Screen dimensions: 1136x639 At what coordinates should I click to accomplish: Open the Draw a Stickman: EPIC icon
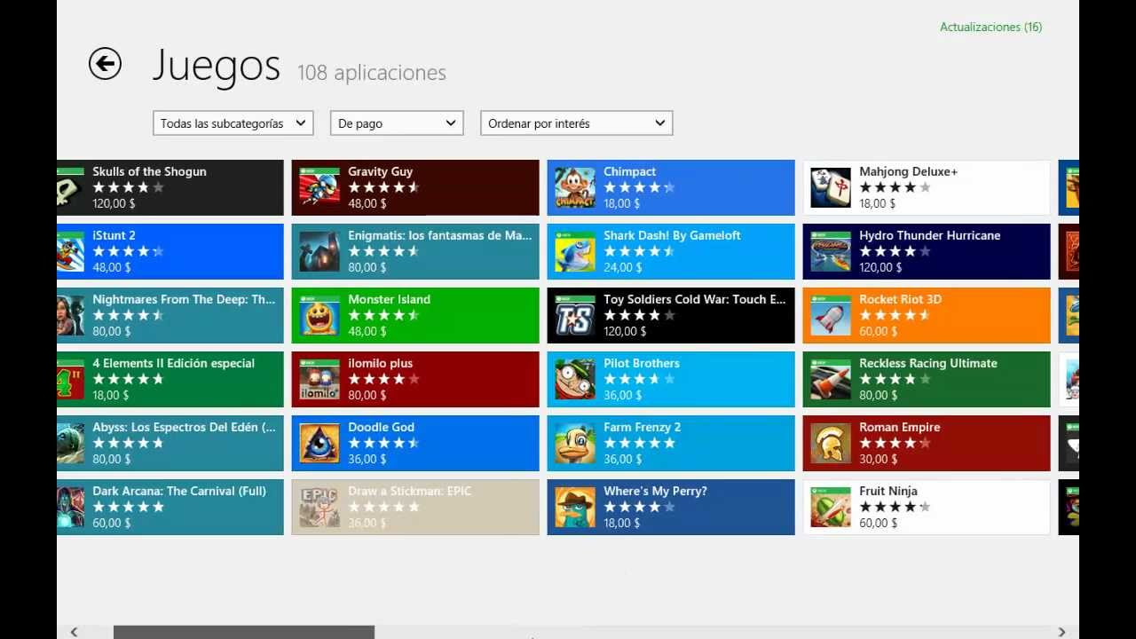coord(319,507)
